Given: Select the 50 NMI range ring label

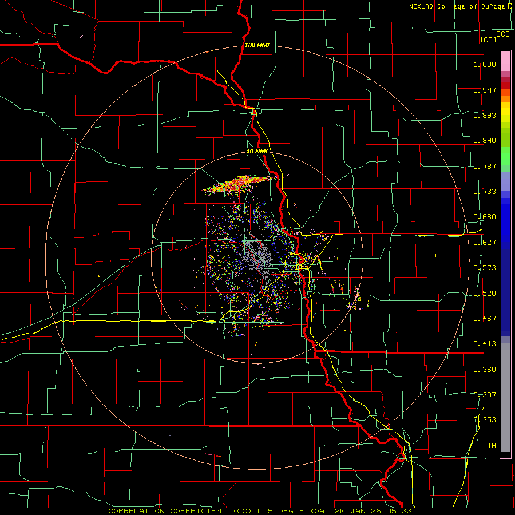Looking at the screenshot, I should click(x=257, y=152).
